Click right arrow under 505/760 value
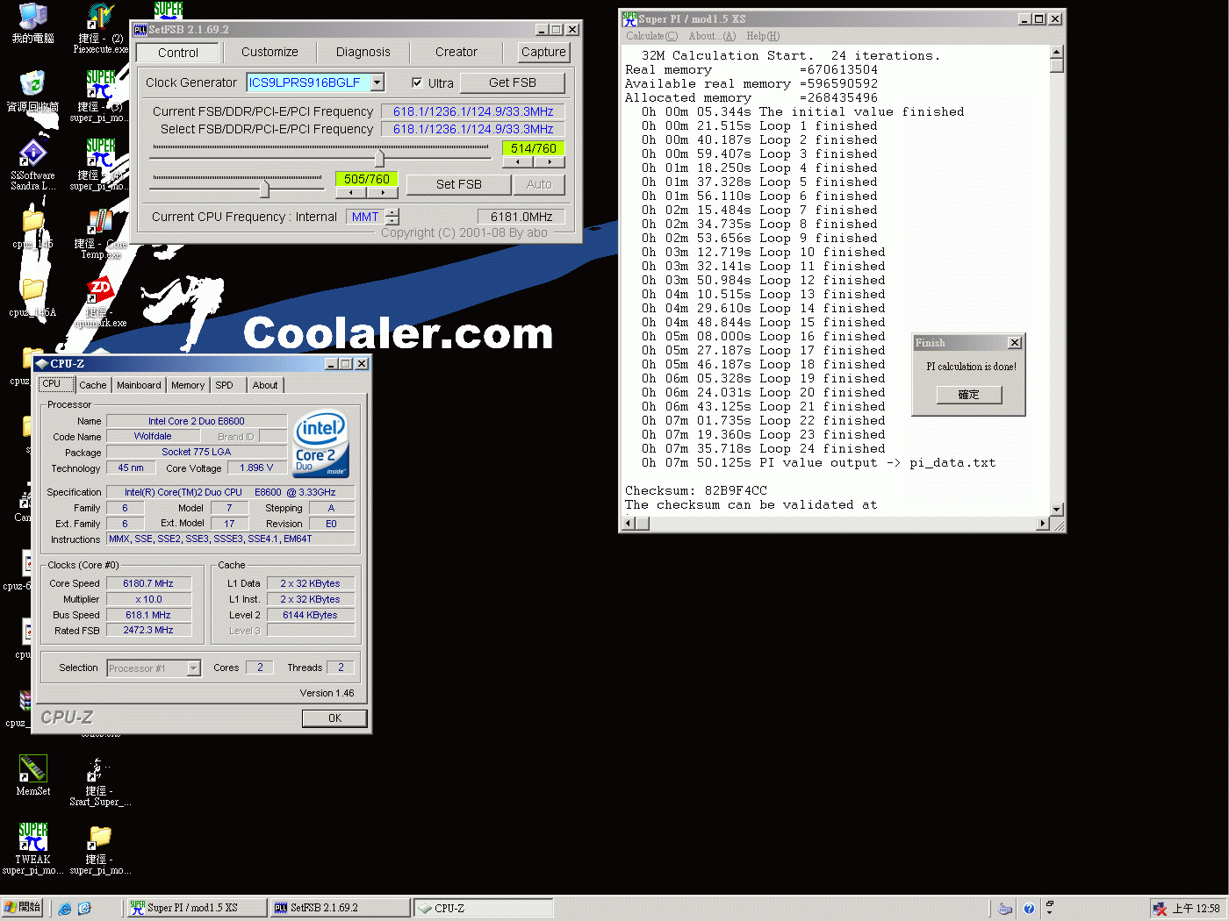1229x921 pixels. [383, 192]
